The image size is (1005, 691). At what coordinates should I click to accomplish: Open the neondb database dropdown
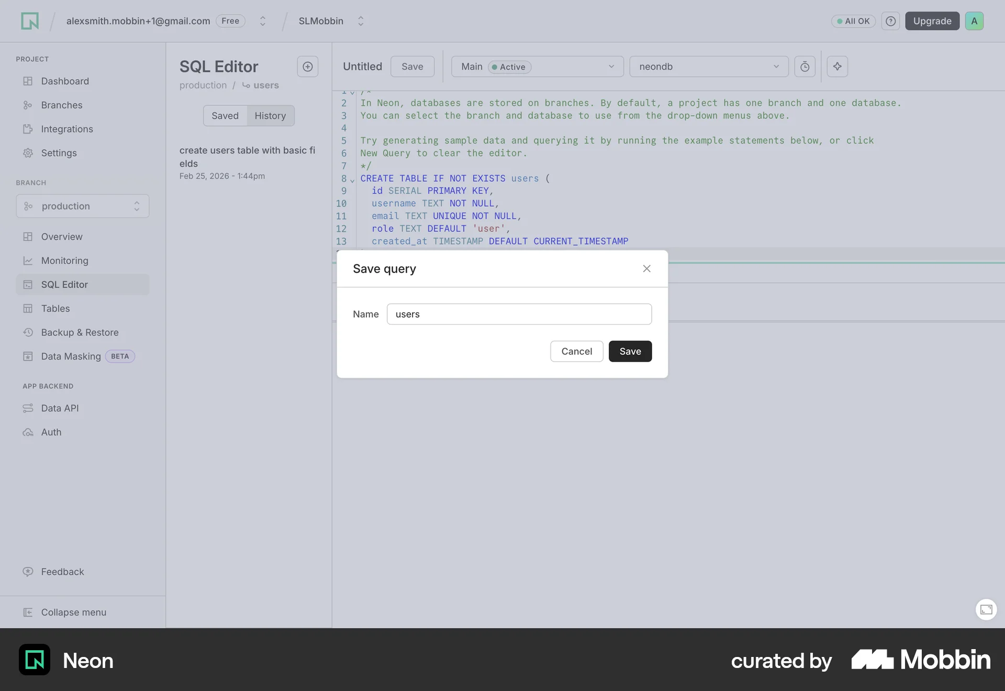click(x=709, y=66)
